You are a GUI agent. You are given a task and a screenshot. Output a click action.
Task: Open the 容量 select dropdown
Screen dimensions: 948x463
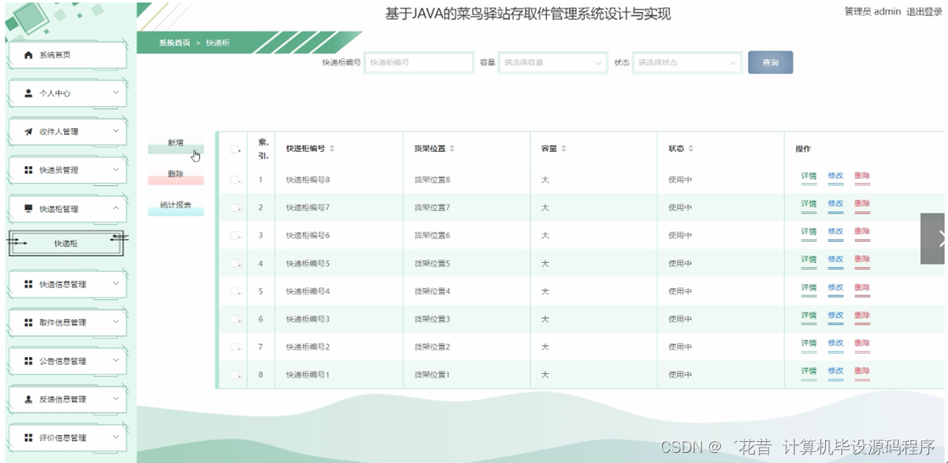pos(553,62)
